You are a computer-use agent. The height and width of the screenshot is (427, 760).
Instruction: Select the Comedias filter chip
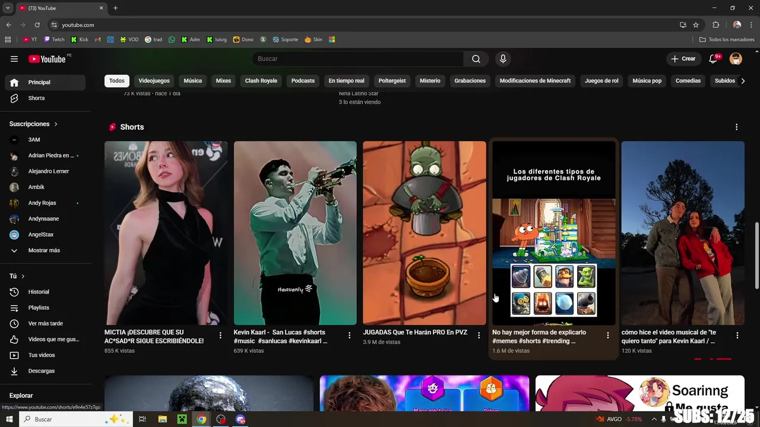coord(688,81)
